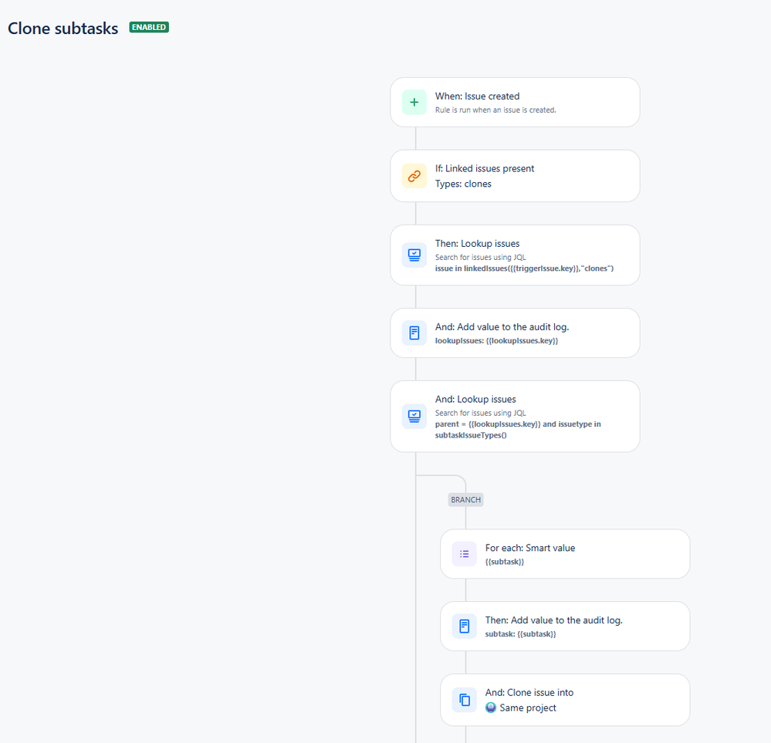Click 'lookupIssues: {{lookupIssues.key}}' text
The height and width of the screenshot is (743, 771).
click(x=496, y=341)
